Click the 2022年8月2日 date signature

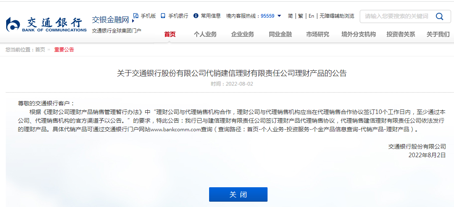[427, 155]
